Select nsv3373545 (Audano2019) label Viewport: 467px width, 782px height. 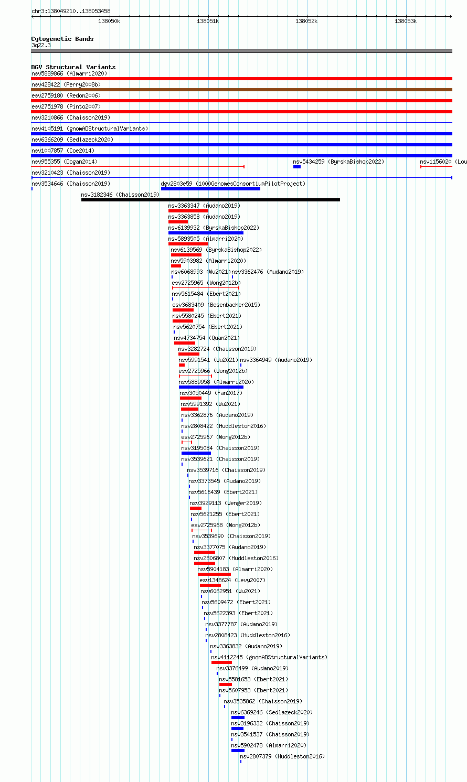pyautogui.click(x=225, y=481)
